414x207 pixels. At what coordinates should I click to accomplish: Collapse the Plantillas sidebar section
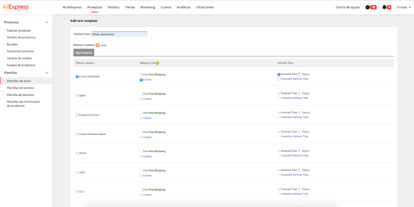click(47, 73)
